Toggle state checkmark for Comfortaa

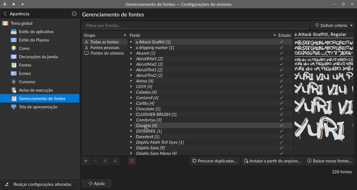pos(281,120)
